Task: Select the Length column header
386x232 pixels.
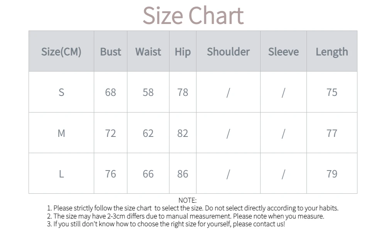Action: click(332, 52)
